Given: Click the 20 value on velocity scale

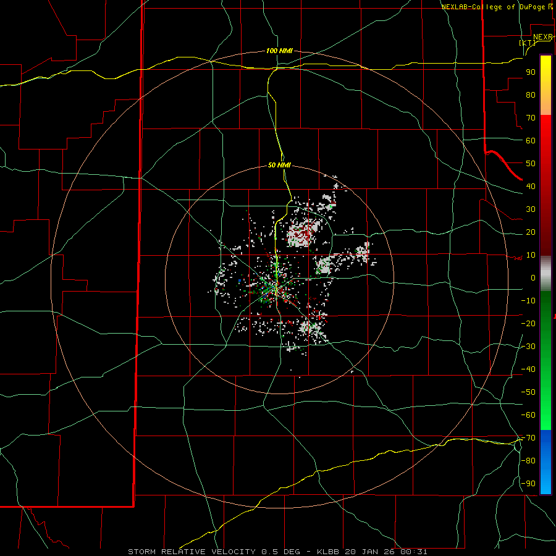Looking at the screenshot, I should (x=531, y=232).
